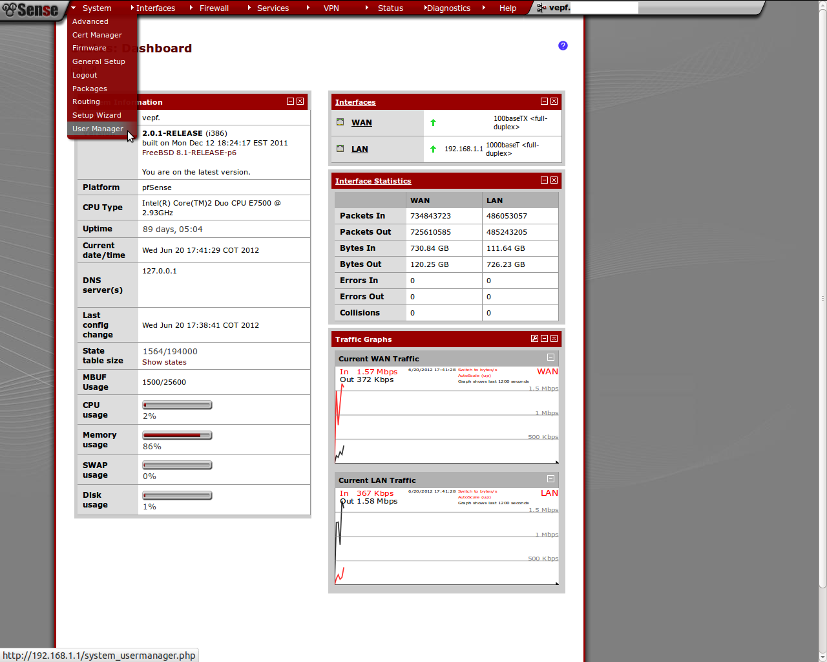Follow the Interface Statistics title link
This screenshot has width=827, height=662.
[373, 181]
